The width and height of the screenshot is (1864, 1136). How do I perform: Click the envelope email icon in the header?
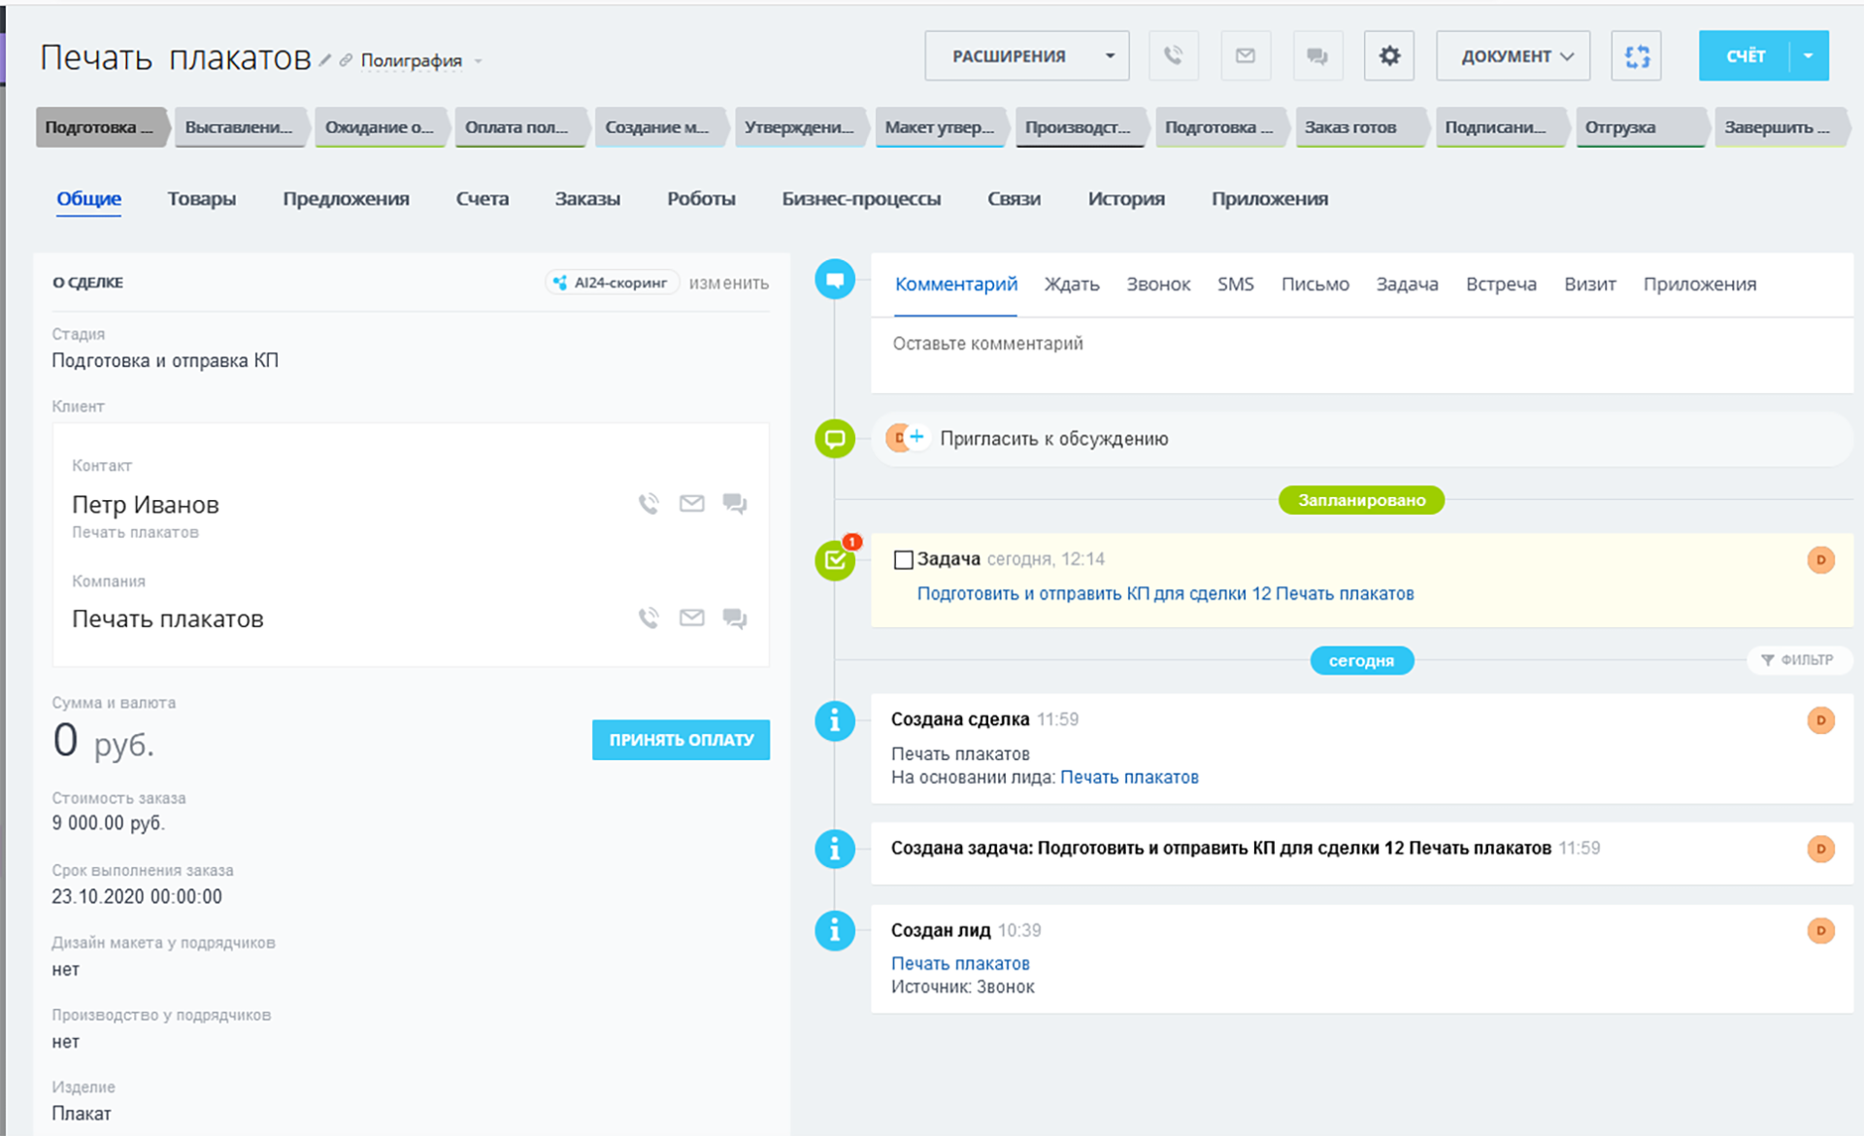[x=1245, y=56]
